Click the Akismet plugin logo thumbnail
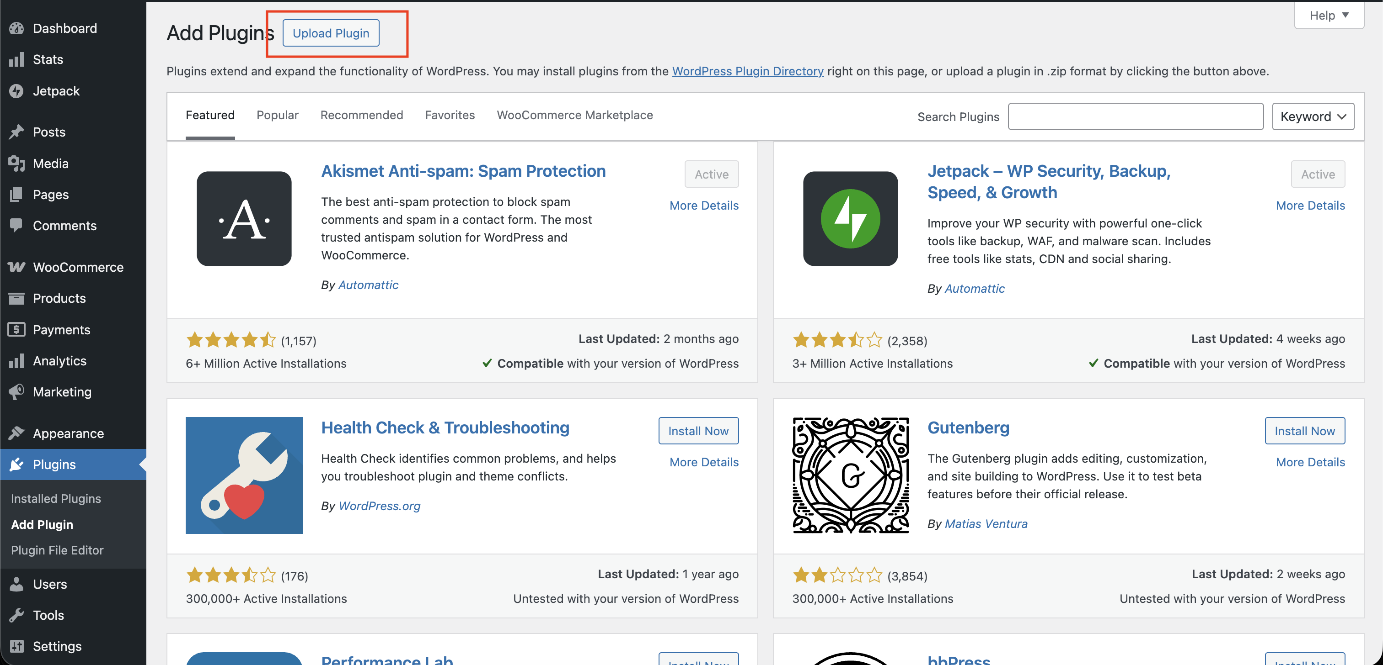The image size is (1383, 665). pyautogui.click(x=244, y=219)
